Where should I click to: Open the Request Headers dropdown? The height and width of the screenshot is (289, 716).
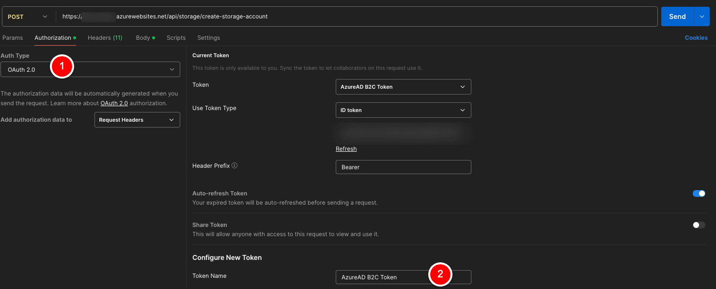pos(137,120)
